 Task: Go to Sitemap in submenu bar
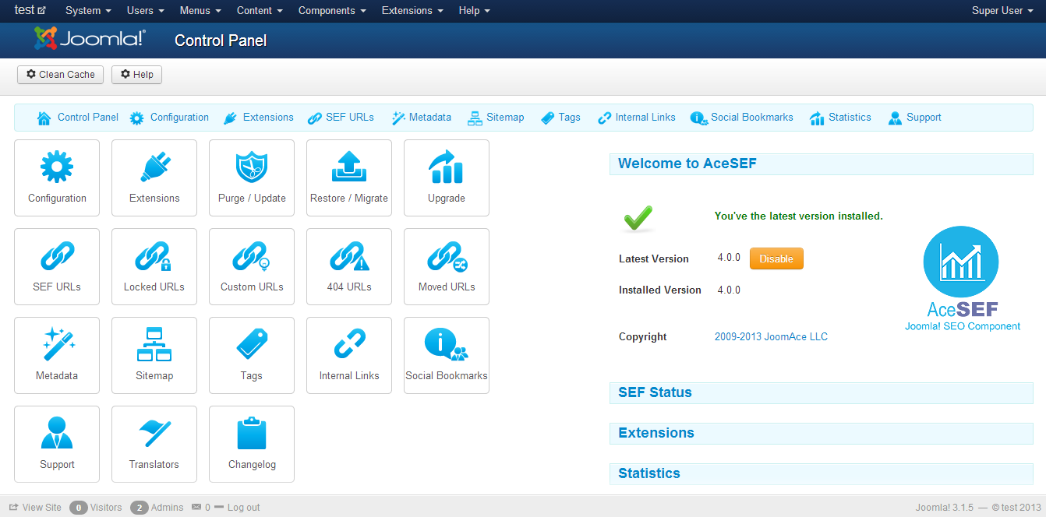click(x=496, y=118)
